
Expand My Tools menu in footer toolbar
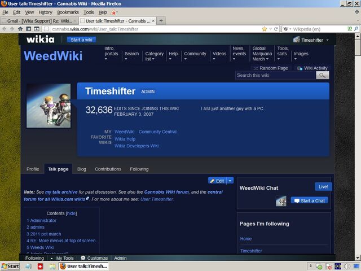[62, 258]
